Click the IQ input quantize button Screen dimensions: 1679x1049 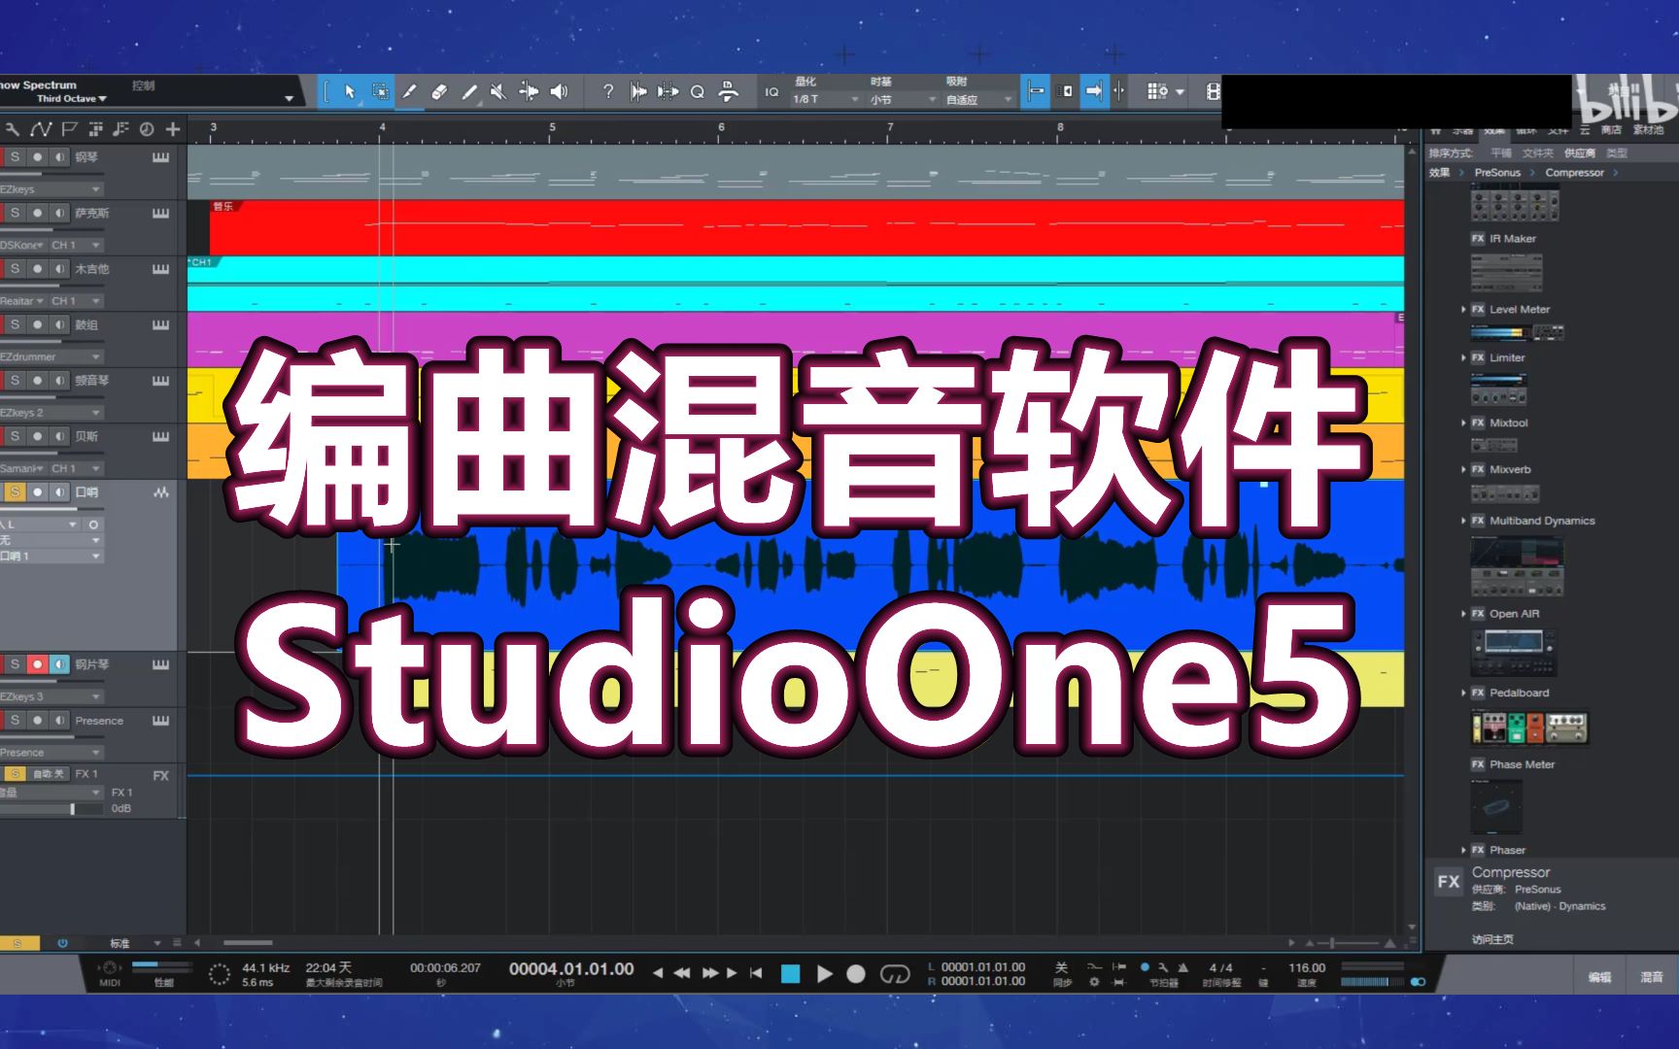[771, 91]
